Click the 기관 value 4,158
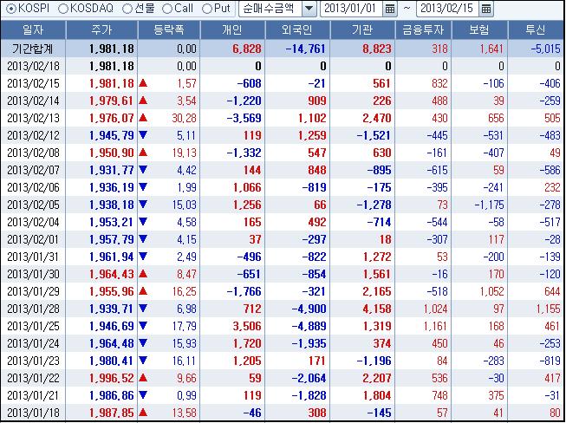The image size is (566, 423). point(377,309)
